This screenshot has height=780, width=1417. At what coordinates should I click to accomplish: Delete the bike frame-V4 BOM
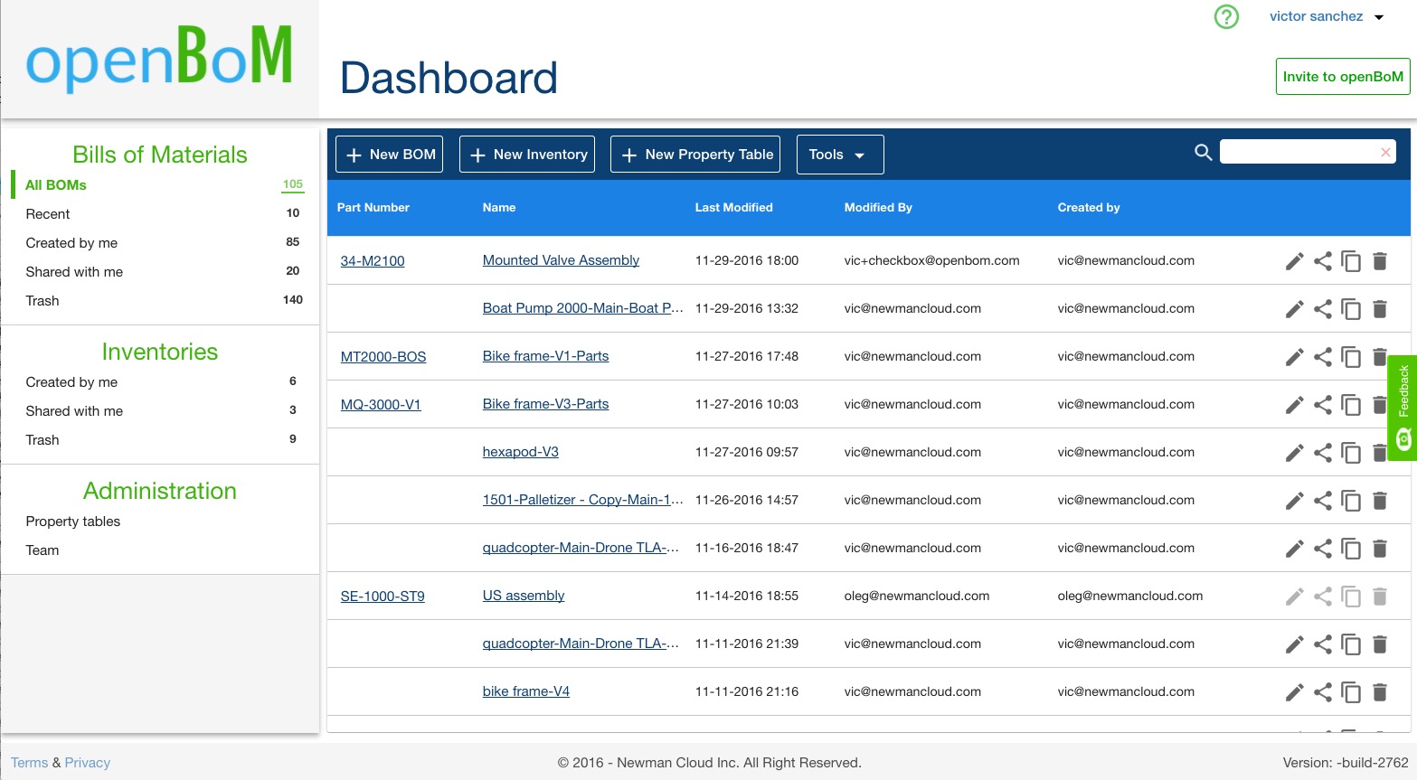point(1380,692)
